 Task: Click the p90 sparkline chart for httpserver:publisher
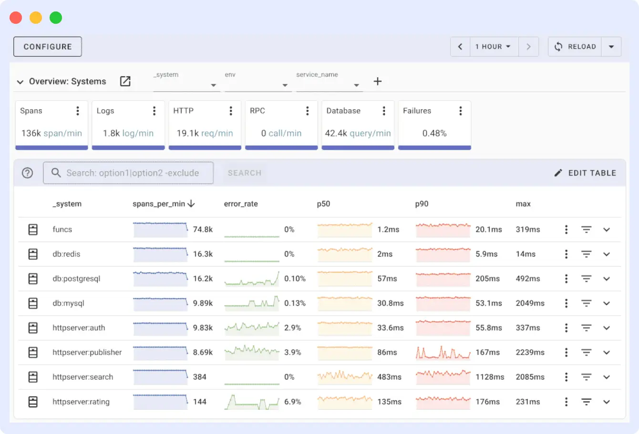click(x=443, y=352)
